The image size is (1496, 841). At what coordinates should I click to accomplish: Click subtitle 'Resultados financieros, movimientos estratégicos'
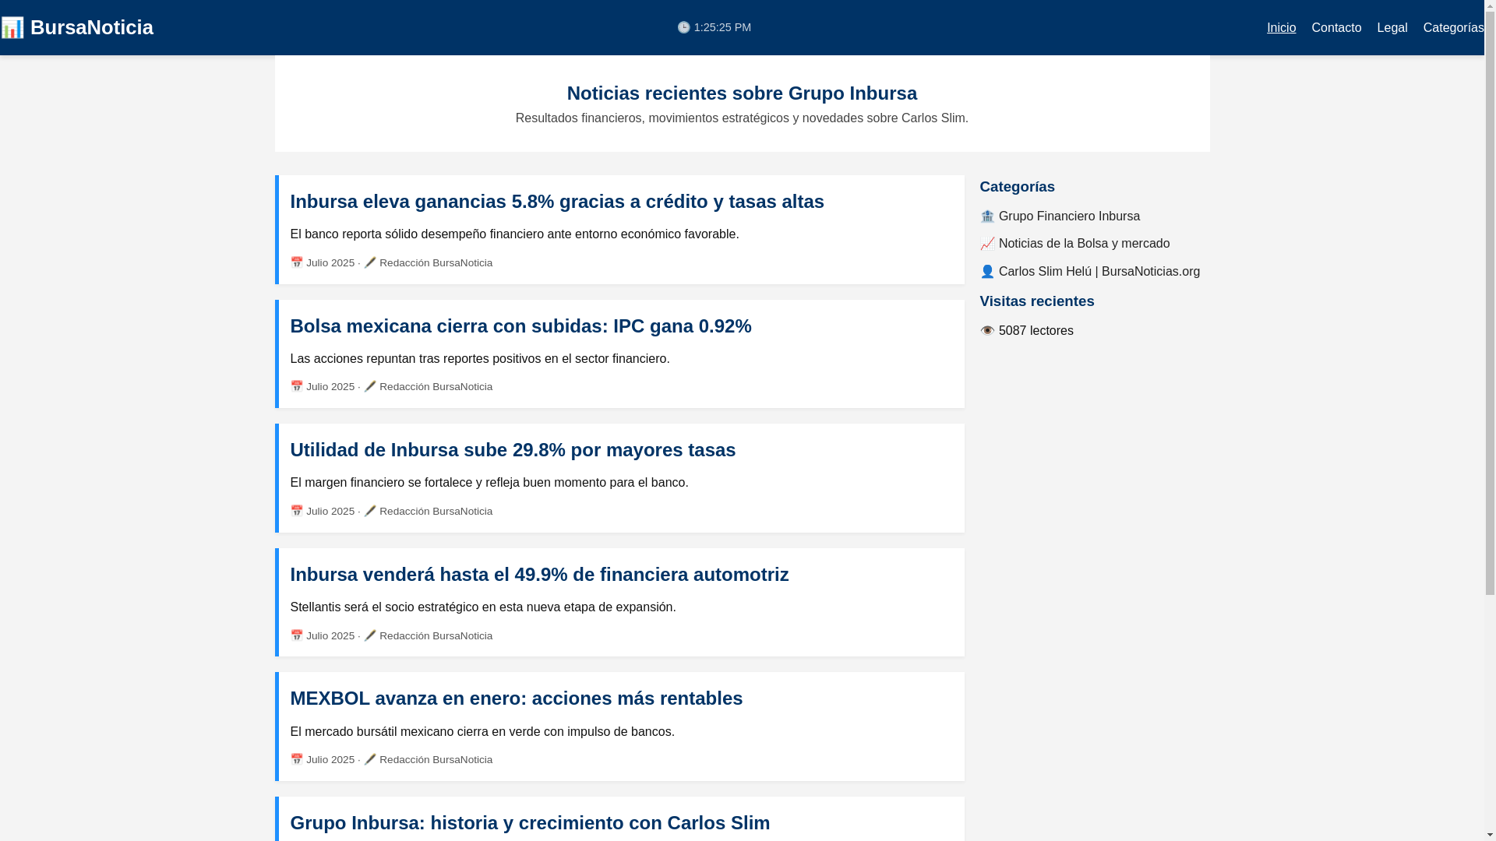pyautogui.click(x=742, y=118)
